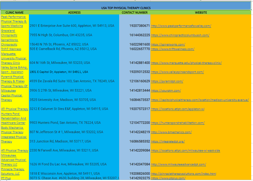Viewport: 253px width, 181px height.
Task: Select the CONTACT NUMBER header cell
Action: click(135, 12)
